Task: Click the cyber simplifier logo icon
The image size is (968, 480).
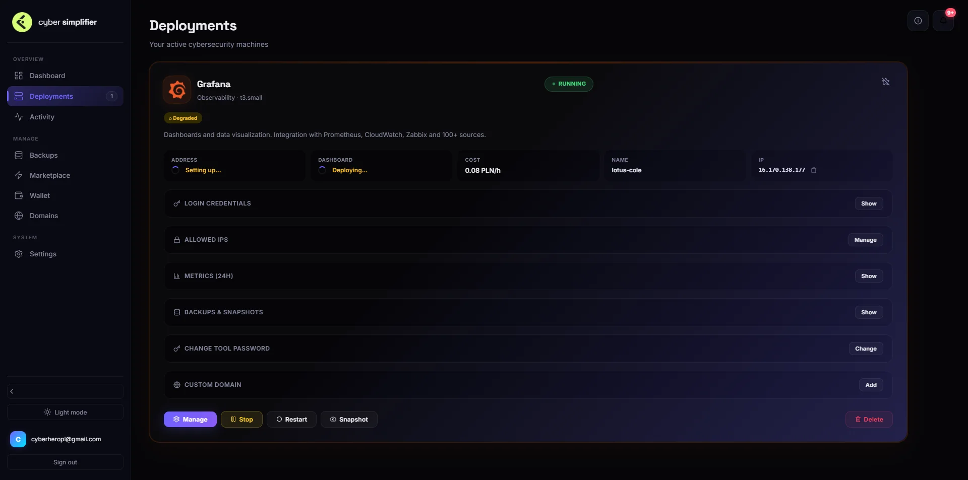Action: (x=22, y=22)
